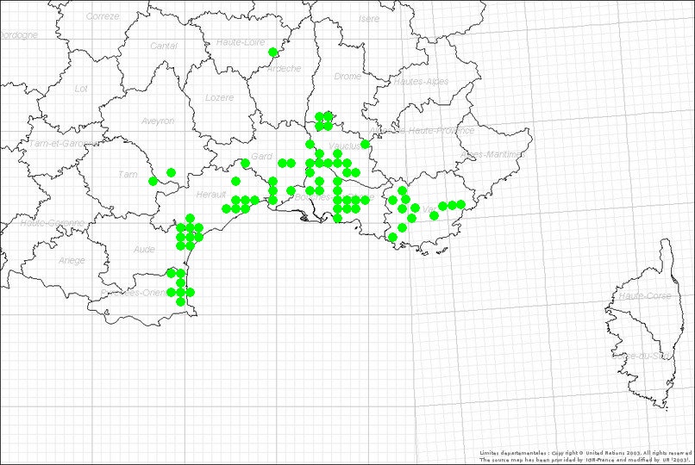Select the Lot department label
This screenshot has height=465, width=695.
click(81, 89)
